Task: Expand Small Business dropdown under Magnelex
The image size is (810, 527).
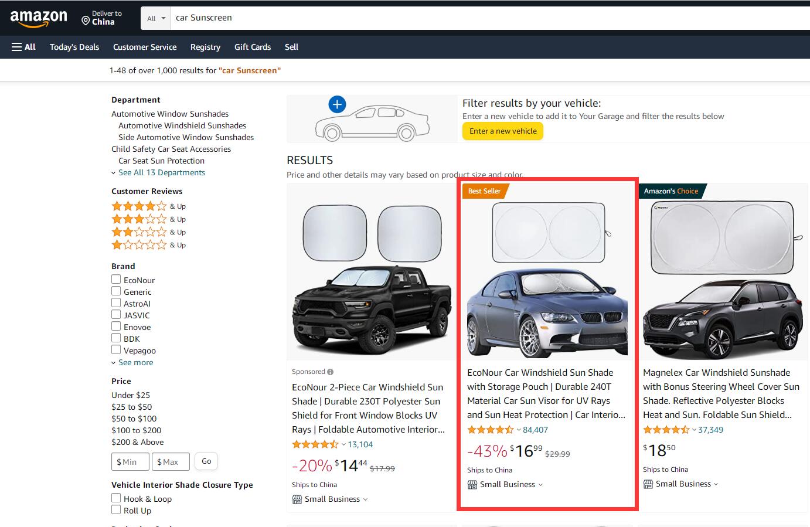Action: [716, 484]
